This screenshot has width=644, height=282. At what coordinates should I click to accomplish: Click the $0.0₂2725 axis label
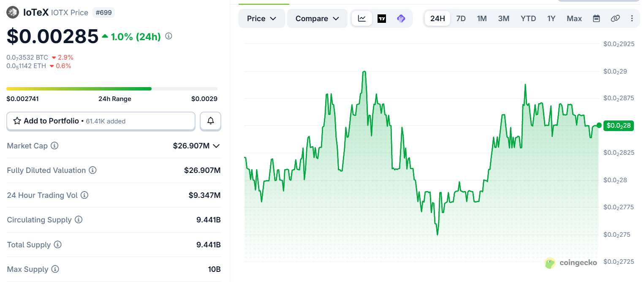pyautogui.click(x=619, y=262)
